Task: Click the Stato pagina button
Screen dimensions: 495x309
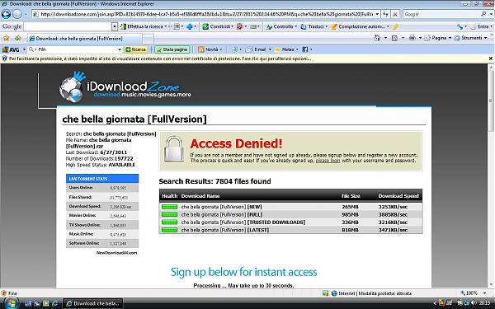Action: [x=172, y=49]
